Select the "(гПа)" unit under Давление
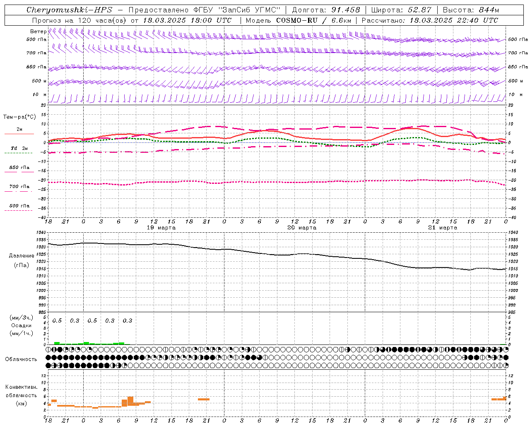Screen dimensions: 530x424 (x=22, y=265)
